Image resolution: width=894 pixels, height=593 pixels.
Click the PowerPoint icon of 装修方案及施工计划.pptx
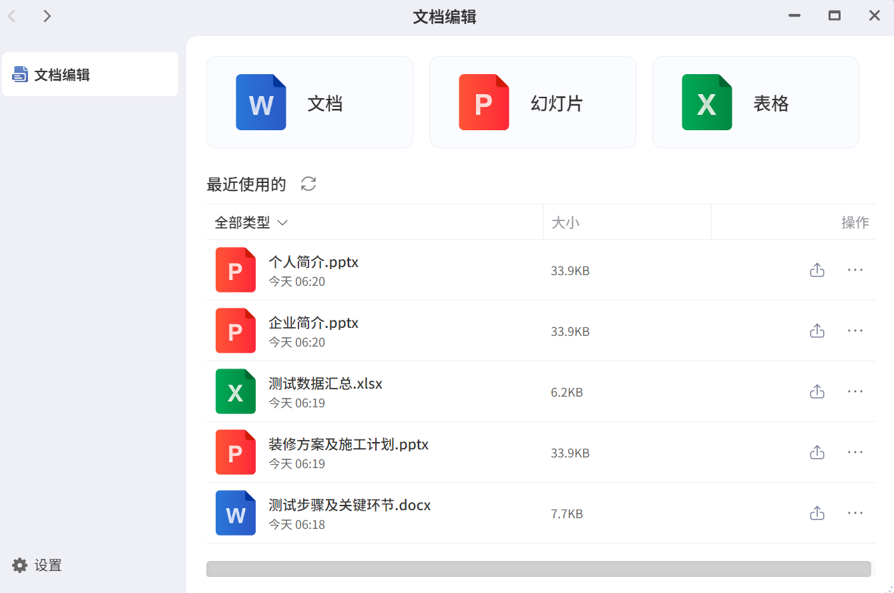pyautogui.click(x=236, y=452)
